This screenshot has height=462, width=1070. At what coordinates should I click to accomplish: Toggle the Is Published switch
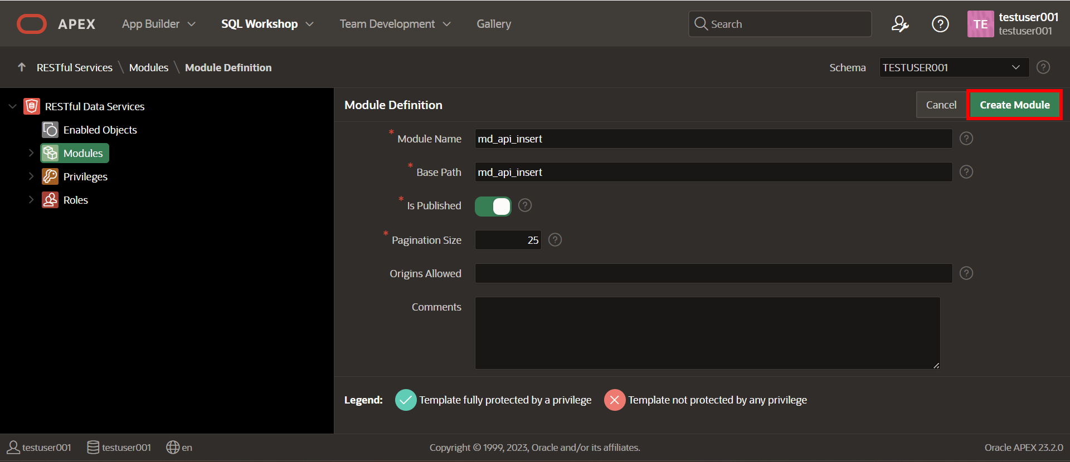pyautogui.click(x=493, y=207)
